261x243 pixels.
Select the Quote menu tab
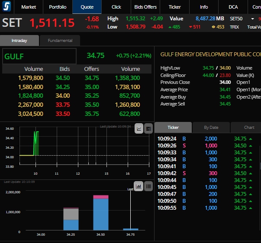coord(87,7)
